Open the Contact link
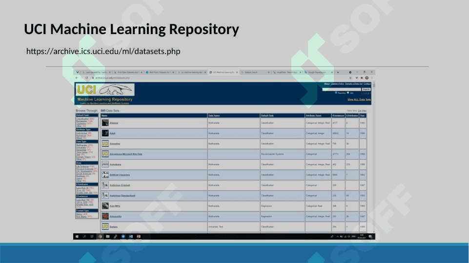This screenshot has width=469, height=263. click(x=367, y=84)
